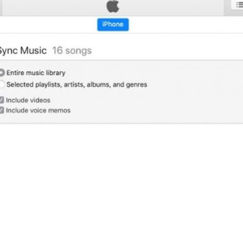This screenshot has width=243, height=243.
Task: Click the darker gray toolbar segment beside list icon
Action: click(x=227, y=8)
